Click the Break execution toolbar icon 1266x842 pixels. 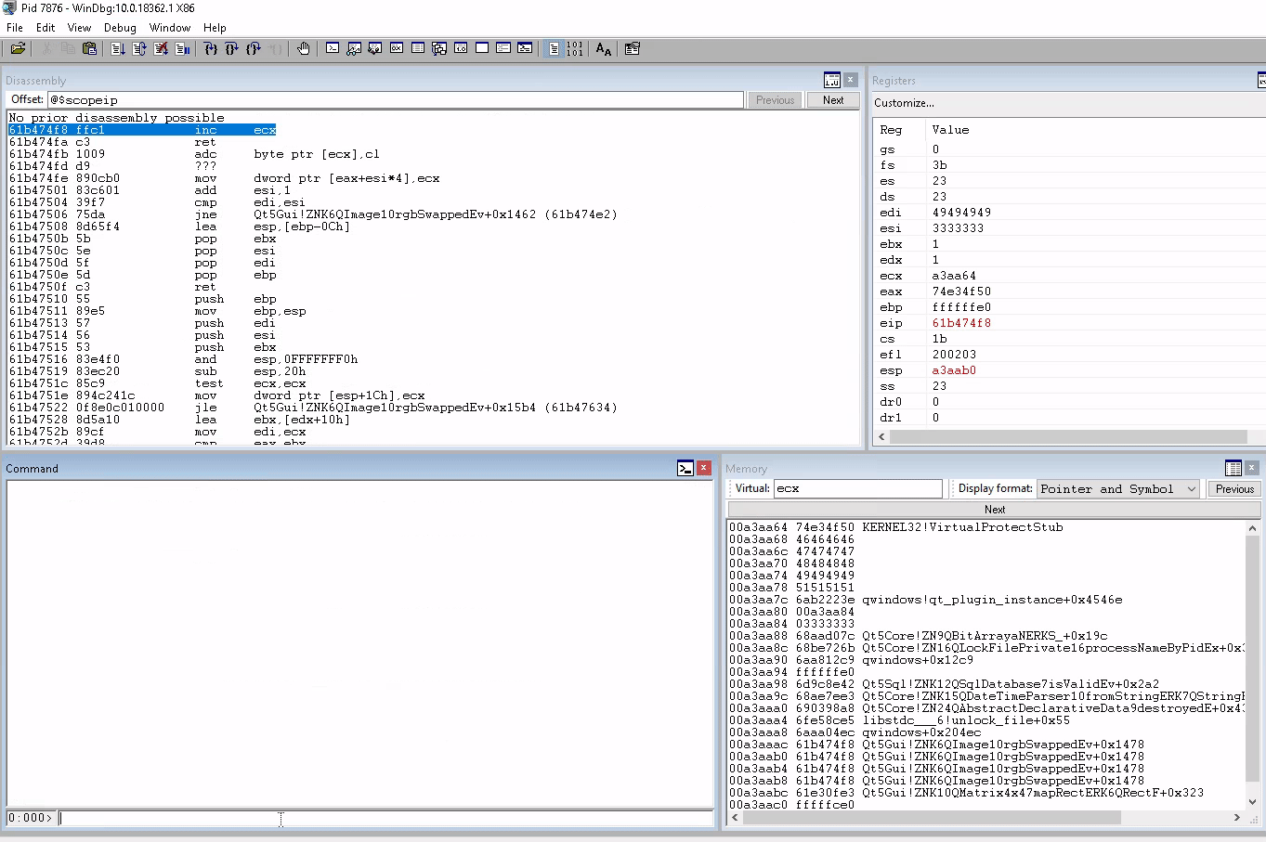click(x=182, y=48)
